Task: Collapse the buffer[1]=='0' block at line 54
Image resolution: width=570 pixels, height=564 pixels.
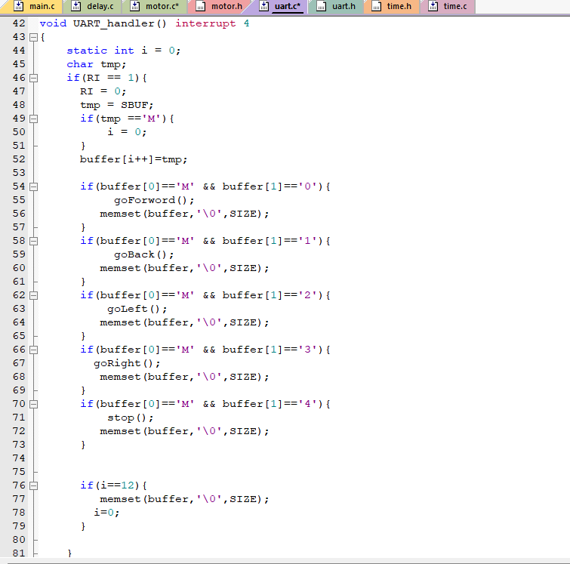Action: 33,186
